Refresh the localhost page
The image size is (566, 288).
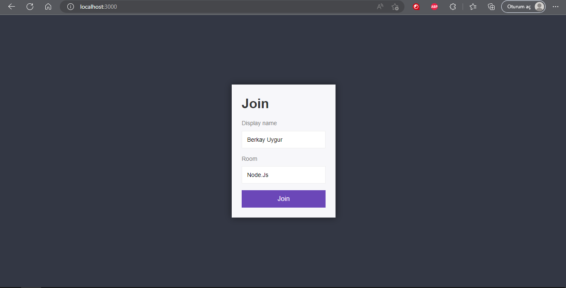coord(29,7)
